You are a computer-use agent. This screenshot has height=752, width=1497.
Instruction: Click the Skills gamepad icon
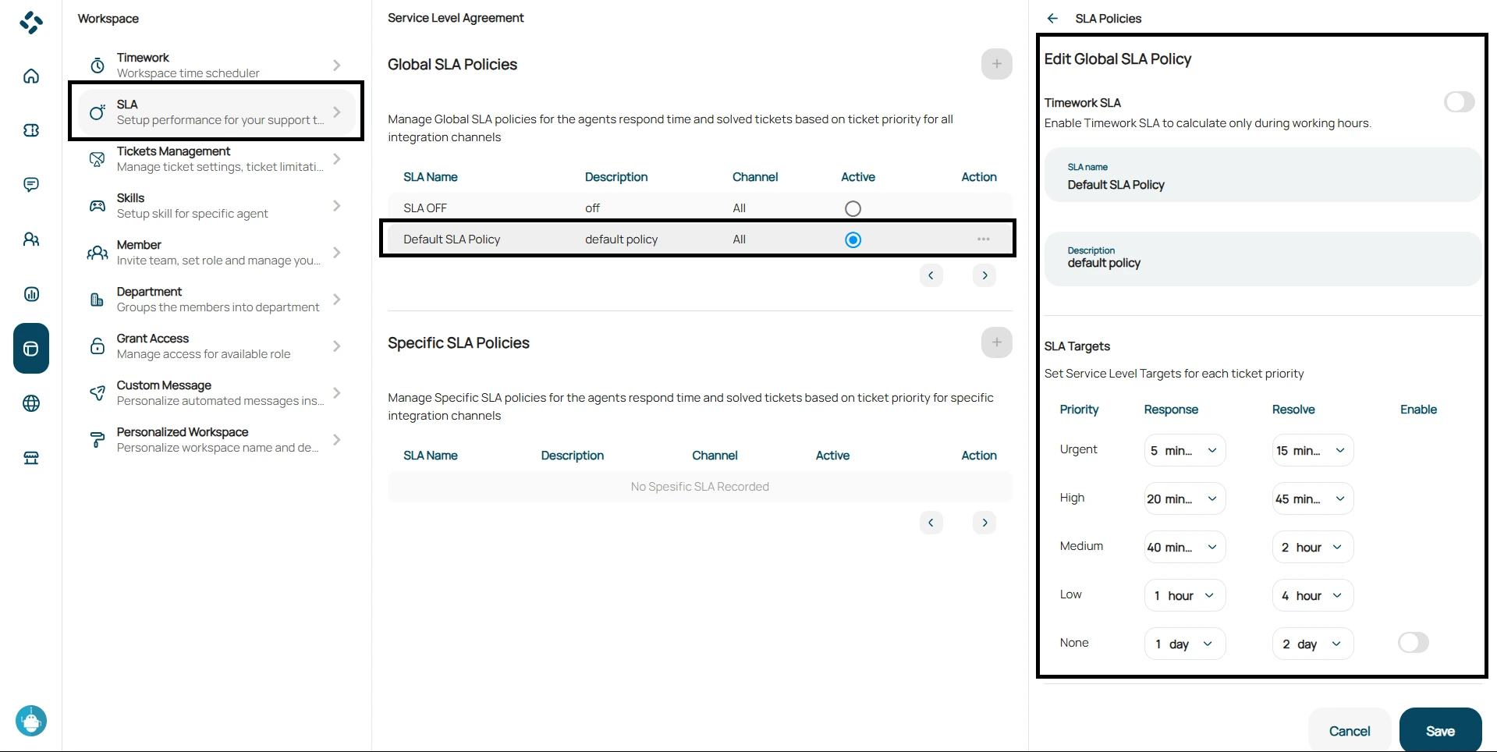[98, 206]
